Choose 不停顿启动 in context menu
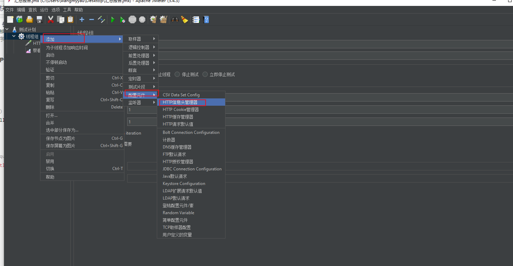513x266 pixels. (82, 62)
